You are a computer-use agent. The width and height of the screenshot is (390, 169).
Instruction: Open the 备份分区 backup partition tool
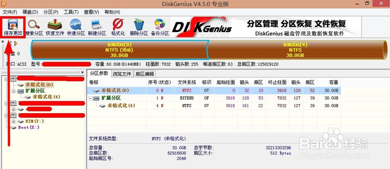click(160, 27)
